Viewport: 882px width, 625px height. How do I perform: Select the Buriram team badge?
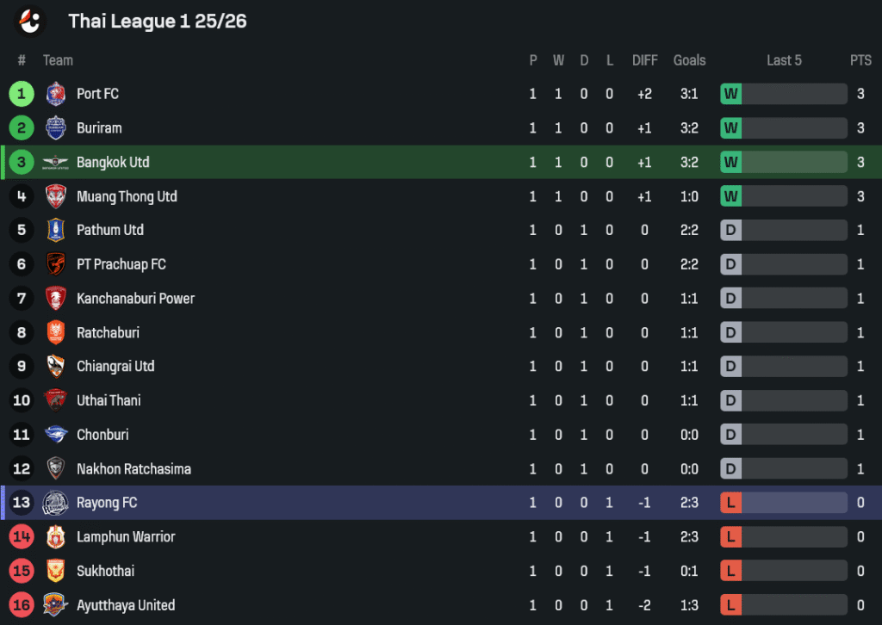click(56, 128)
